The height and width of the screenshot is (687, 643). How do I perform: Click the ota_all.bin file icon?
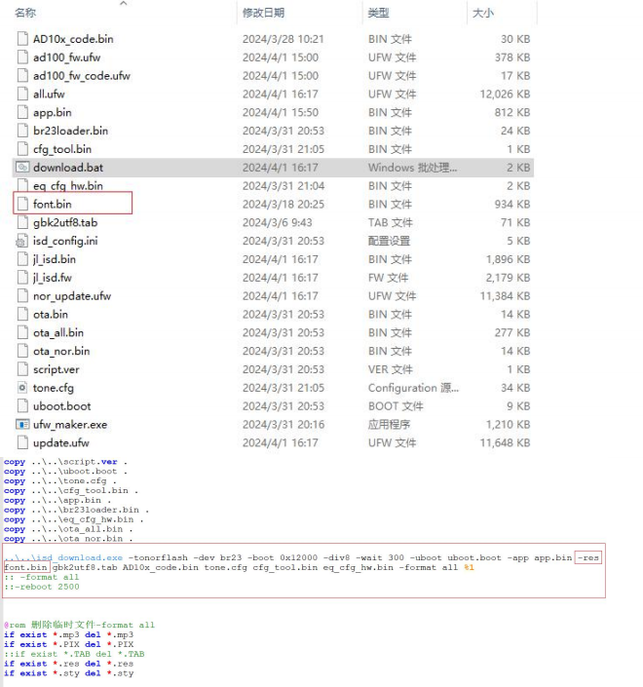22,333
